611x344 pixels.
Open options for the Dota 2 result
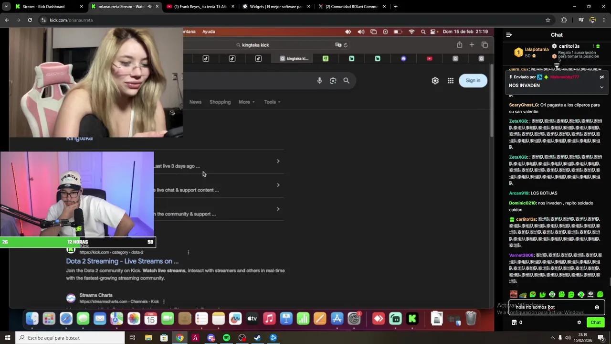[188, 252]
